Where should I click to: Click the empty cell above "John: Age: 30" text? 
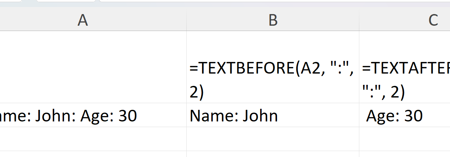click(x=93, y=67)
